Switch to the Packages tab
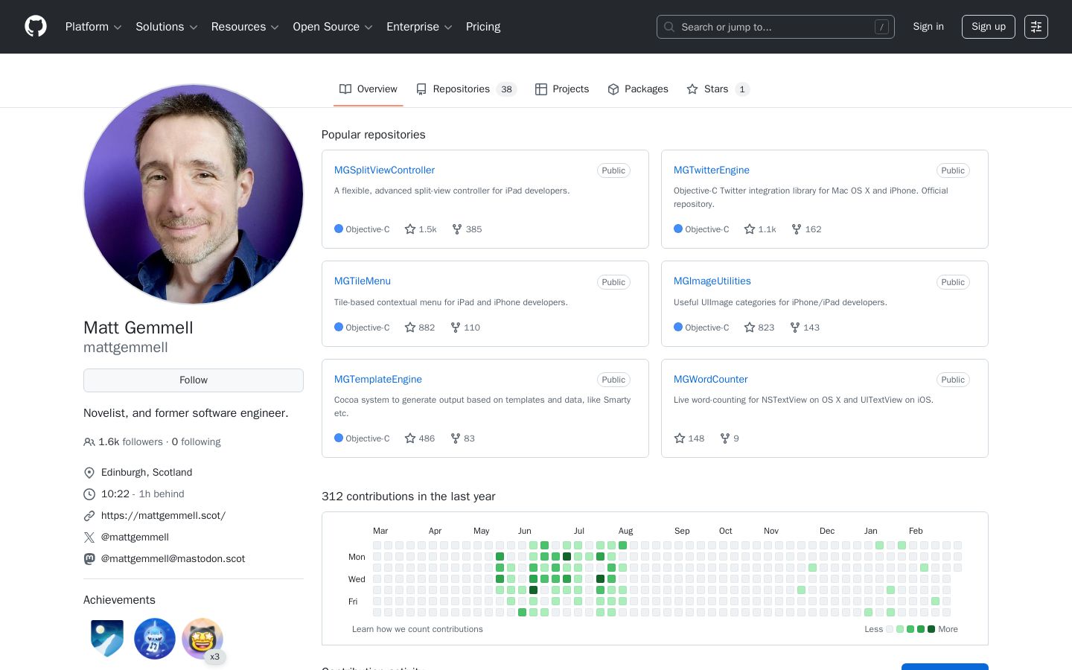The width and height of the screenshot is (1072, 670). 638,89
